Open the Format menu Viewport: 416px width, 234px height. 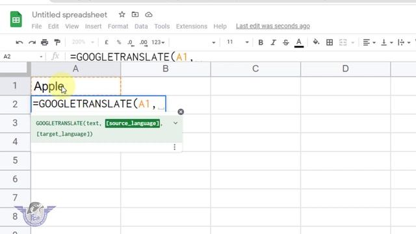[118, 26]
